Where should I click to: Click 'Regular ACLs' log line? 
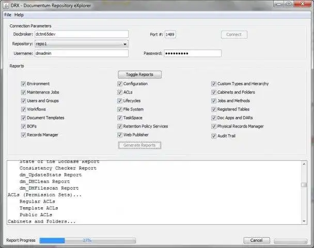point(37,202)
